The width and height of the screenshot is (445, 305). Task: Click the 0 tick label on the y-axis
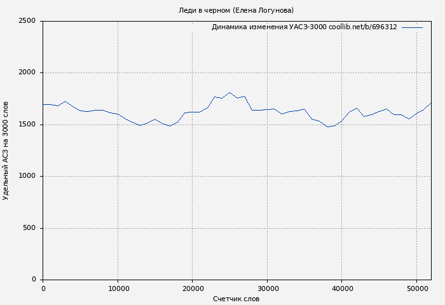click(34, 280)
